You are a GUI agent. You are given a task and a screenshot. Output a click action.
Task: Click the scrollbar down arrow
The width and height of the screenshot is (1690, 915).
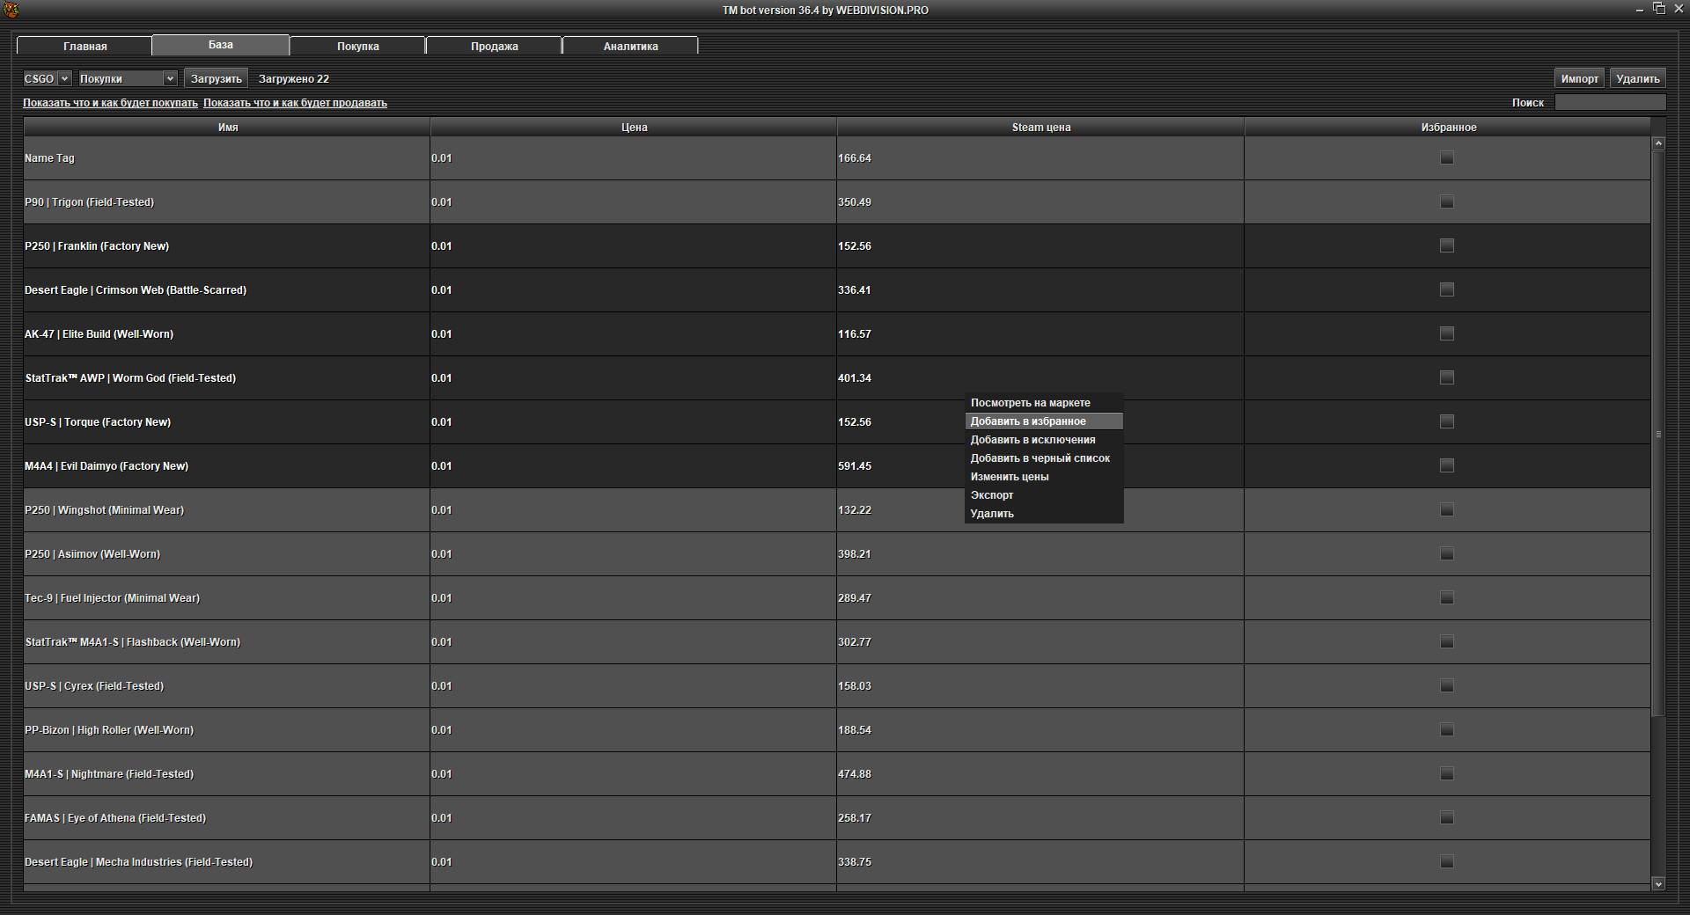(1658, 883)
